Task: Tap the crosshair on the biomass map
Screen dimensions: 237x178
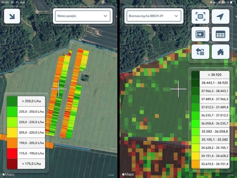Action: tap(178, 89)
